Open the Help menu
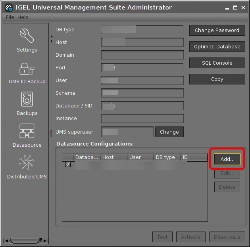This screenshot has width=250, height=247. 23,17
